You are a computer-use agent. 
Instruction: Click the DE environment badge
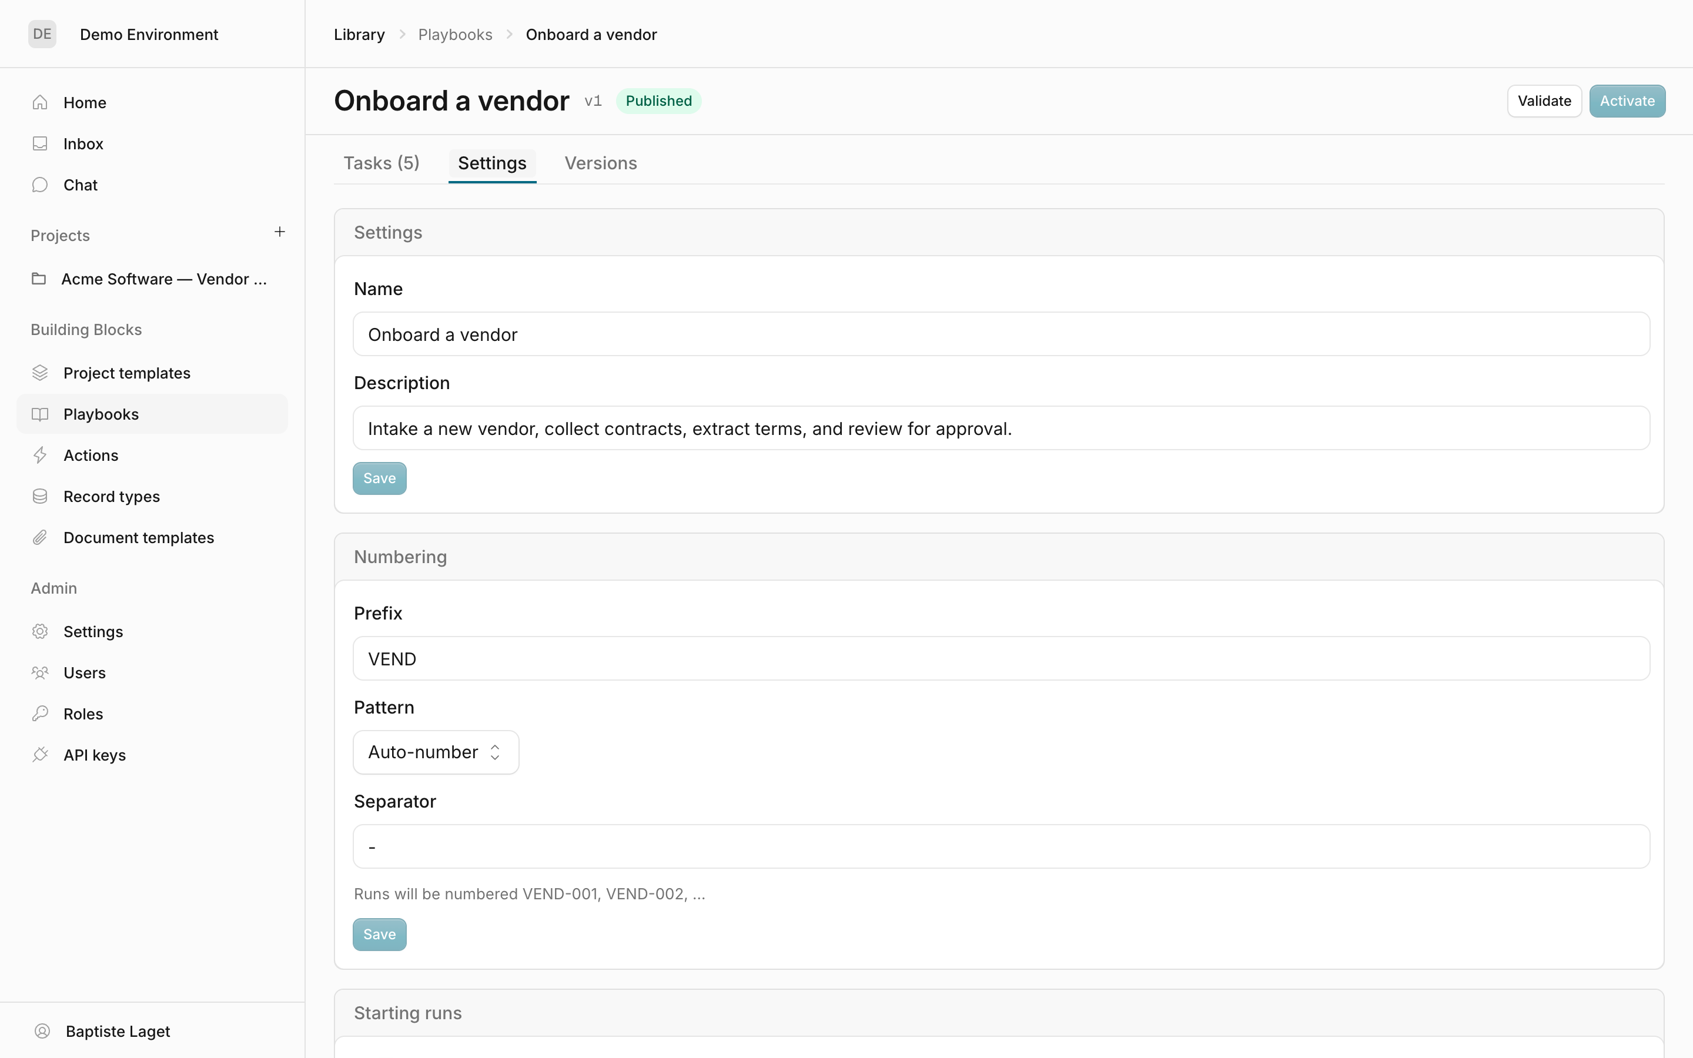coord(42,34)
